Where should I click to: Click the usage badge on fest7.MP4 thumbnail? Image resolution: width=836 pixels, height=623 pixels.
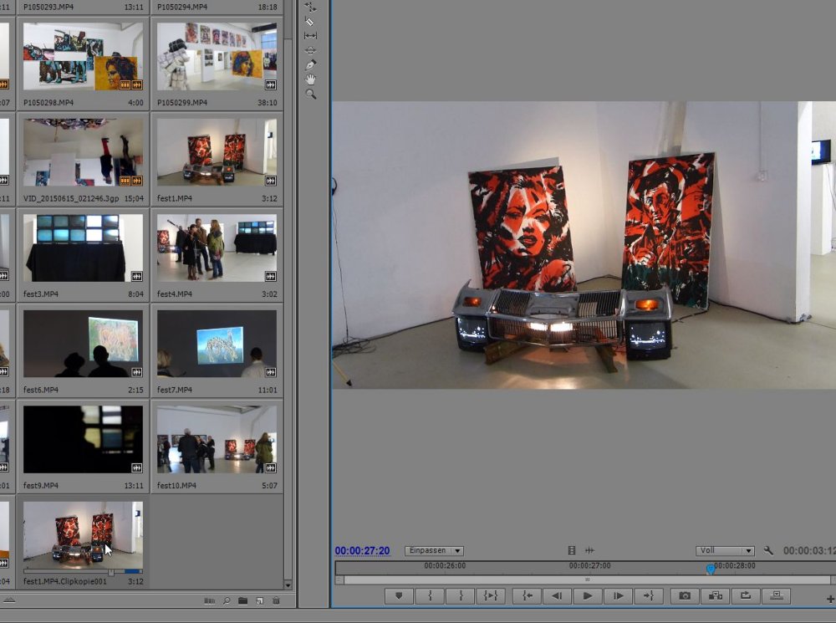271,372
